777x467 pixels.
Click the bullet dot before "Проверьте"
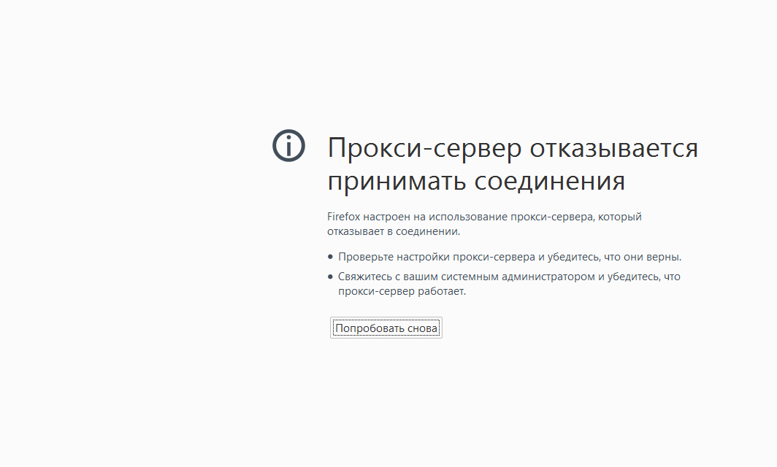331,257
